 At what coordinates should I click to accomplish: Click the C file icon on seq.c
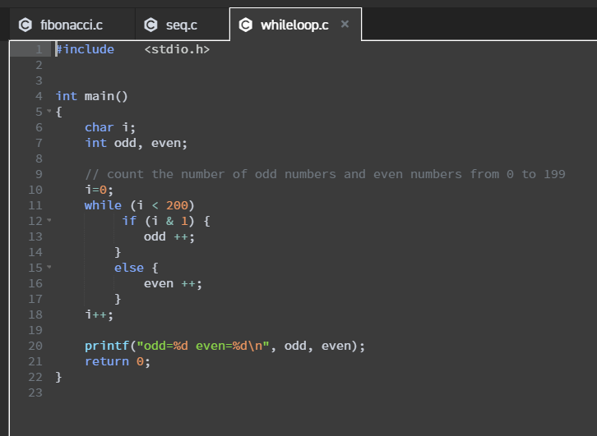pyautogui.click(x=150, y=25)
